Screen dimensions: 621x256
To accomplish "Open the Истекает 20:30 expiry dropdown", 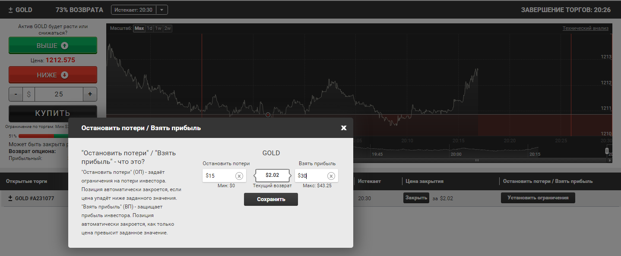I will tap(162, 10).
